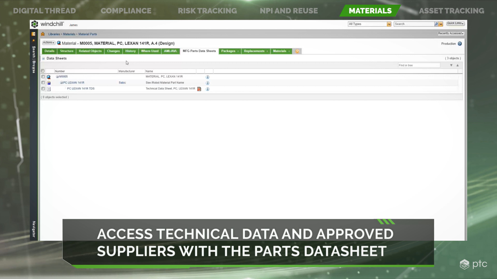Image resolution: width=497 pixels, height=279 pixels.
Task: Select the MFG Parts Data Sheets tab
Action: (199, 51)
